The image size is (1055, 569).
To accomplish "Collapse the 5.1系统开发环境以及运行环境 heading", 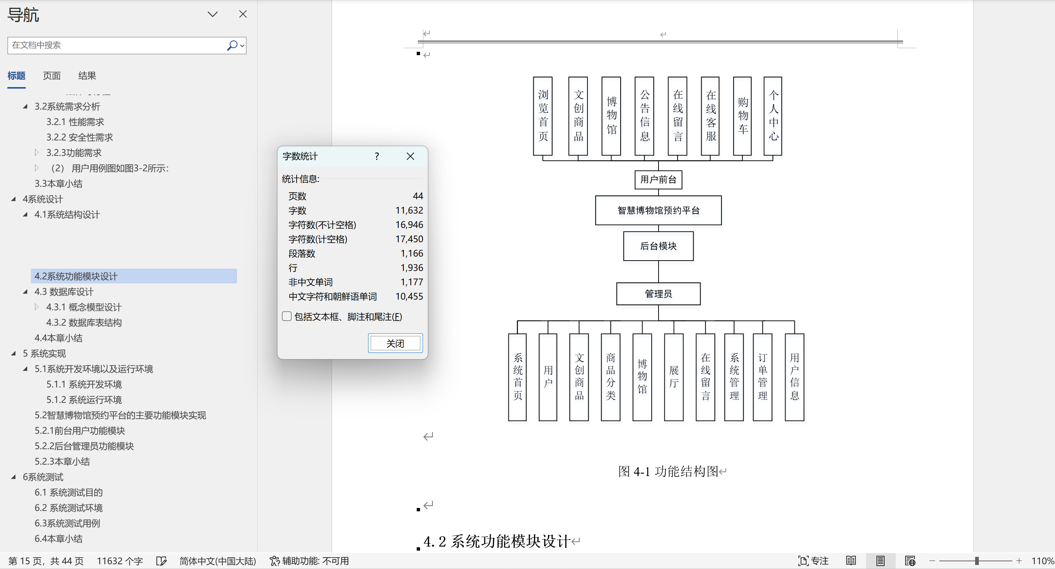I will coord(25,369).
